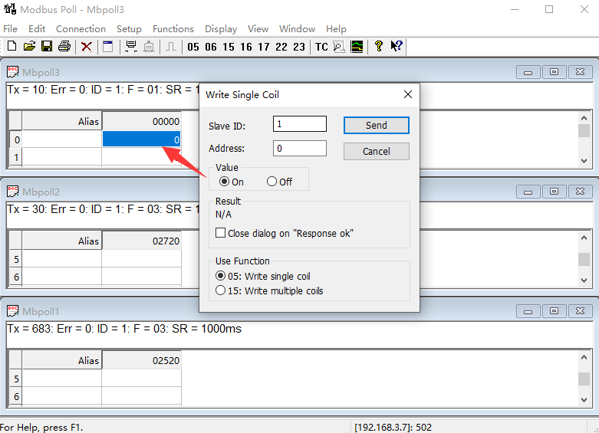Click the Save floppy disk icon
599x433 pixels.
[47, 47]
